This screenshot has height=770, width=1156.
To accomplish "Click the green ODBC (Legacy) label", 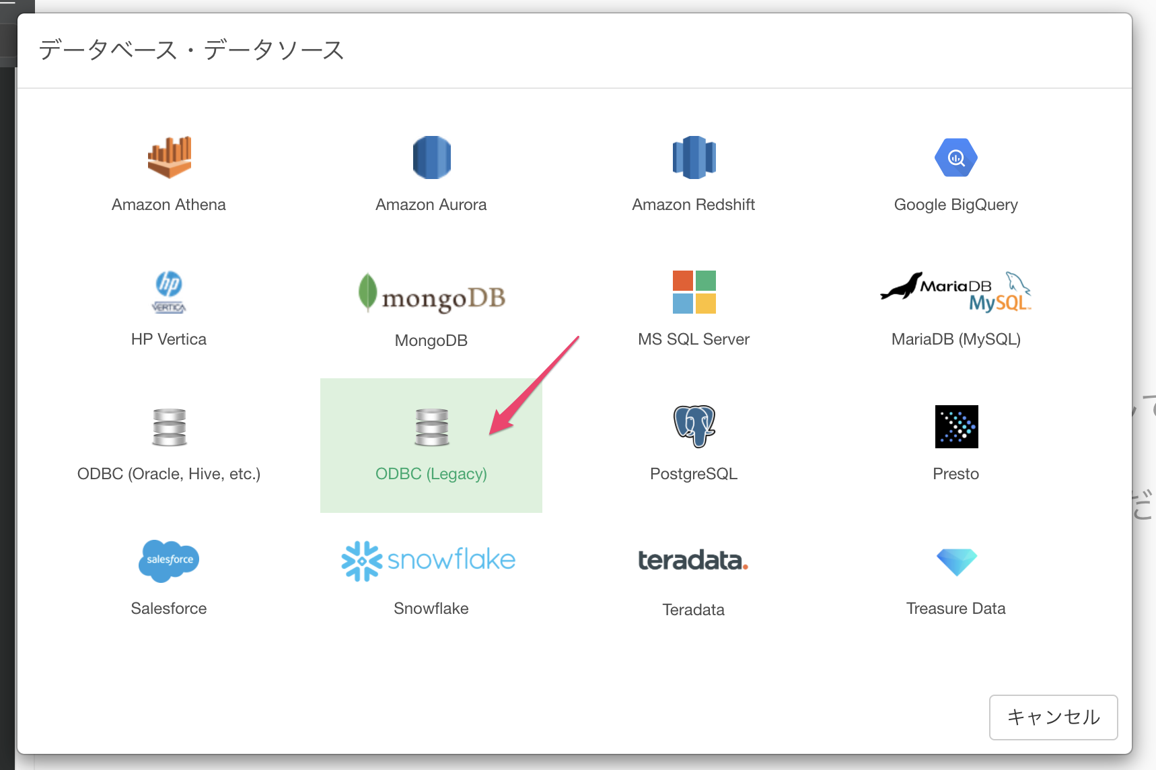I will [431, 474].
